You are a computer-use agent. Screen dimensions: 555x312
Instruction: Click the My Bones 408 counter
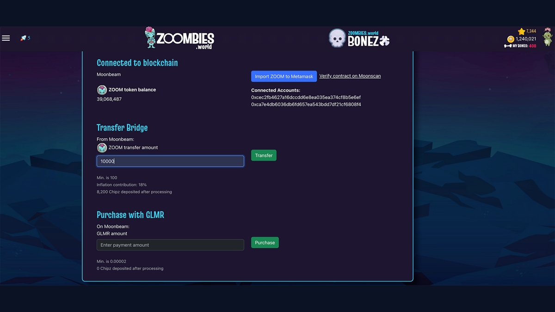pyautogui.click(x=524, y=46)
